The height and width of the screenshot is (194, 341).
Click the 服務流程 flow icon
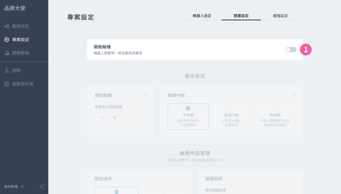click(x=7, y=26)
